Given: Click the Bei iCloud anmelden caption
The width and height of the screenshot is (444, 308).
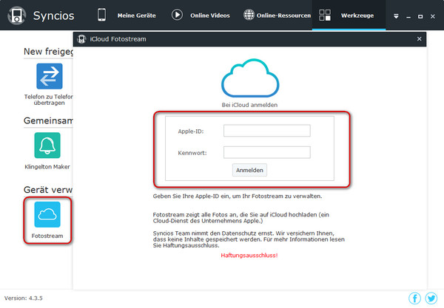Looking at the screenshot, I should click(249, 105).
